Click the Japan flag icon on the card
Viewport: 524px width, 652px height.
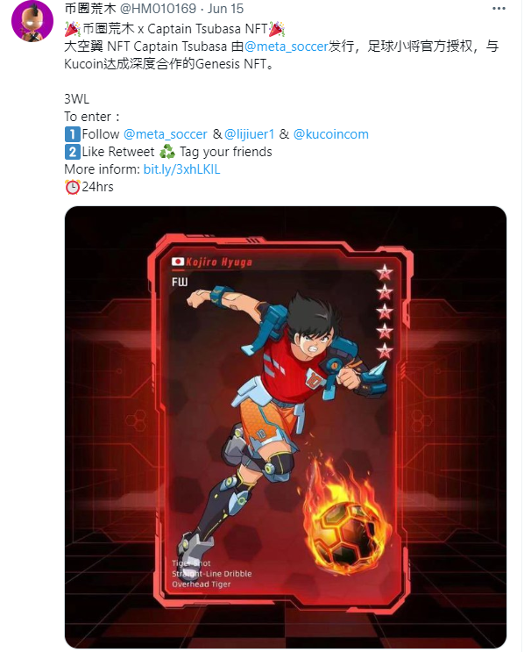178,262
